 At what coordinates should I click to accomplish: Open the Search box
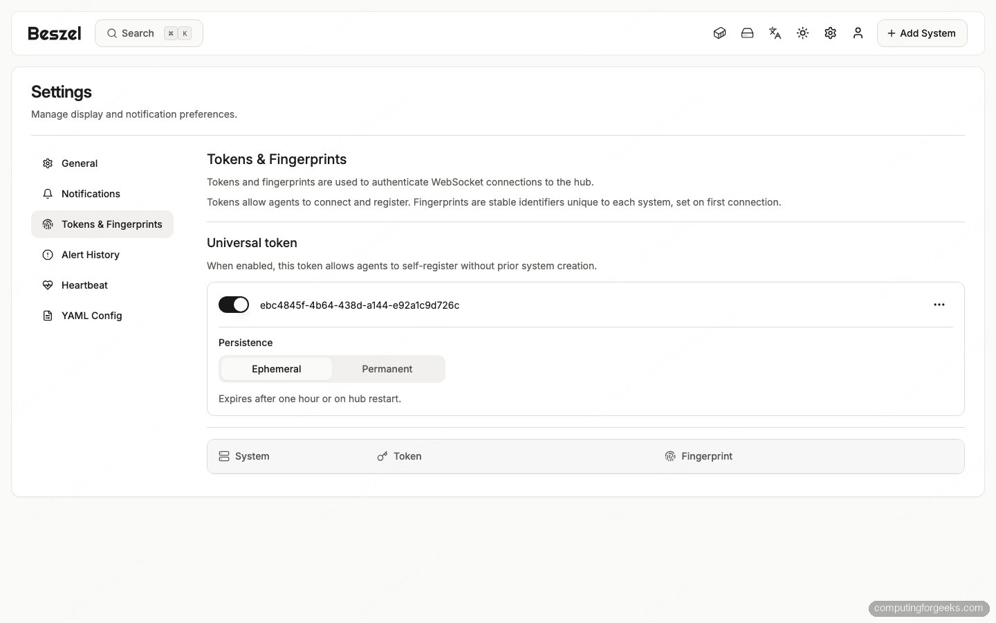click(x=149, y=33)
